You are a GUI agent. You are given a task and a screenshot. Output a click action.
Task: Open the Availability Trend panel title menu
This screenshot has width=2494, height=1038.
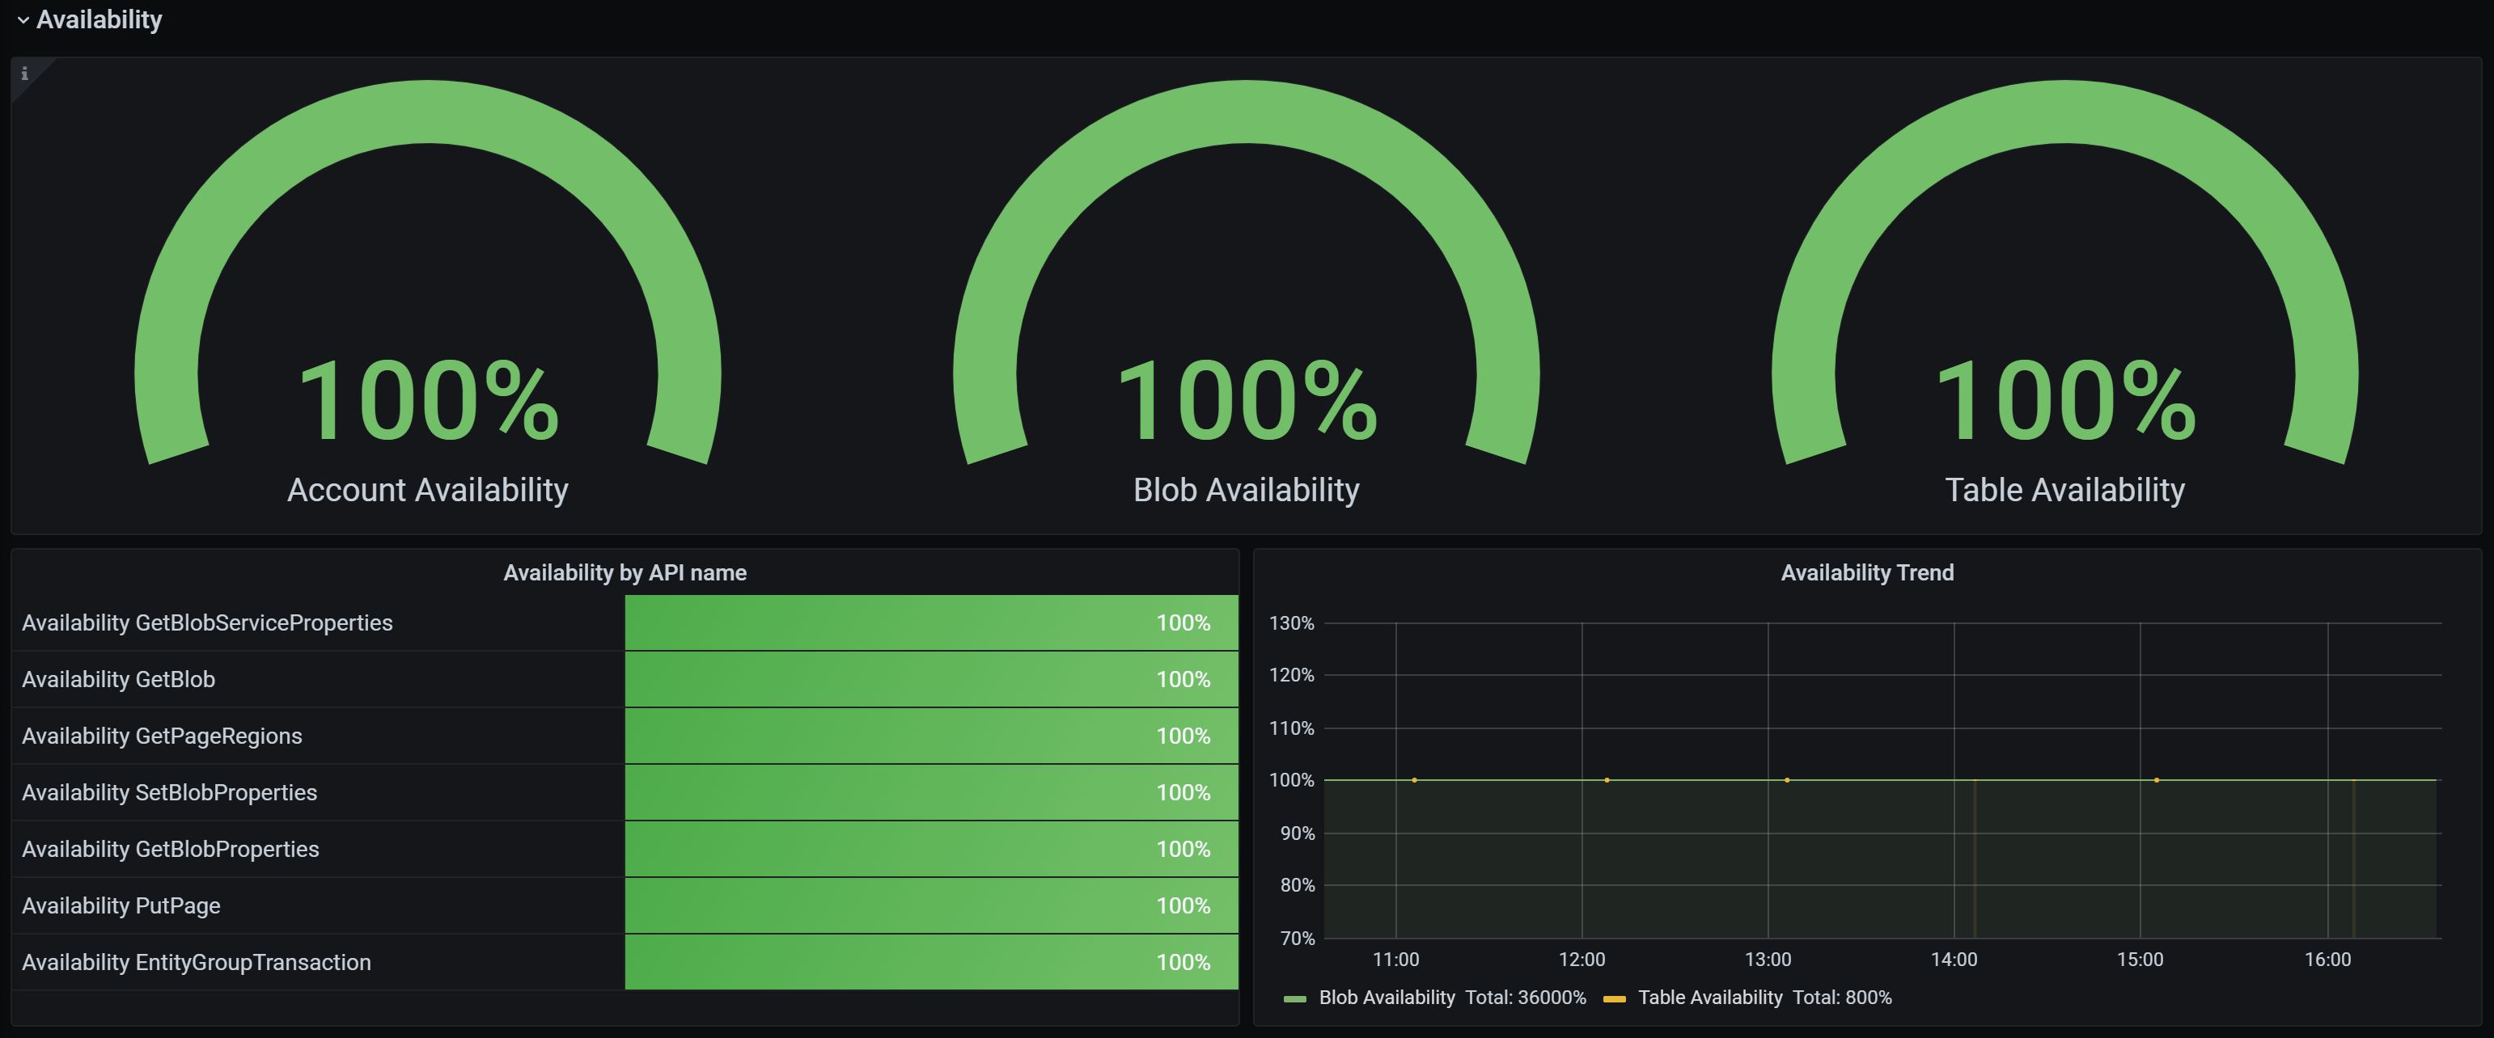pos(1866,572)
